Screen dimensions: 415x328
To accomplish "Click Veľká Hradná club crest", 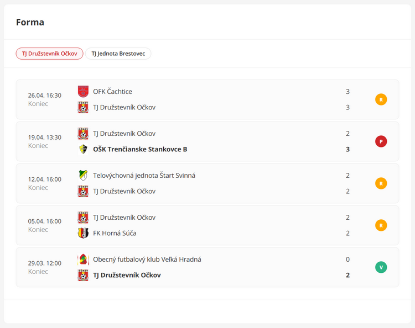I will pos(83,260).
